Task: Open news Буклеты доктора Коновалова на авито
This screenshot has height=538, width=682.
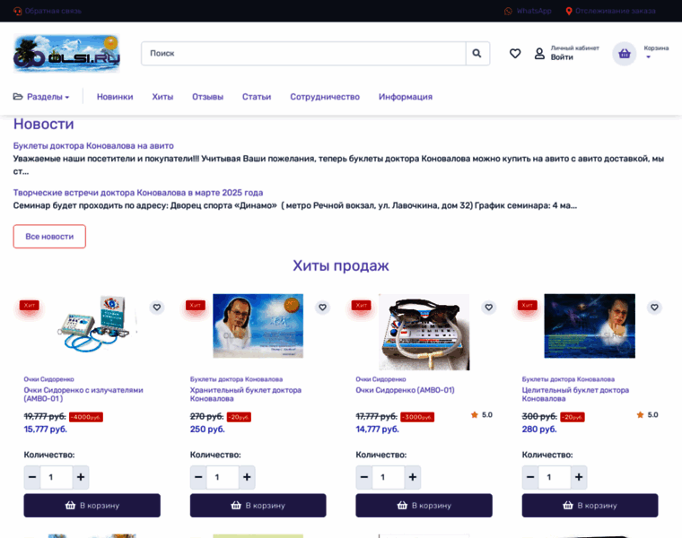Action: [93, 146]
